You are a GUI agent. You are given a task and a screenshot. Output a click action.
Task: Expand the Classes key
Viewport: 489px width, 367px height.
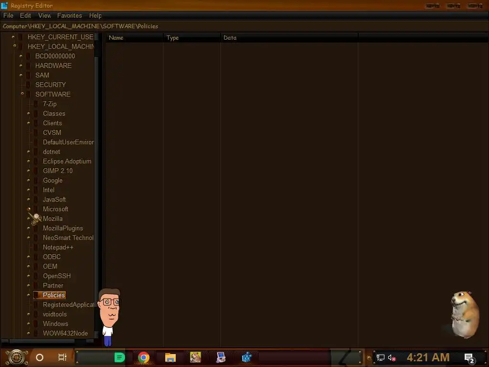pos(29,113)
